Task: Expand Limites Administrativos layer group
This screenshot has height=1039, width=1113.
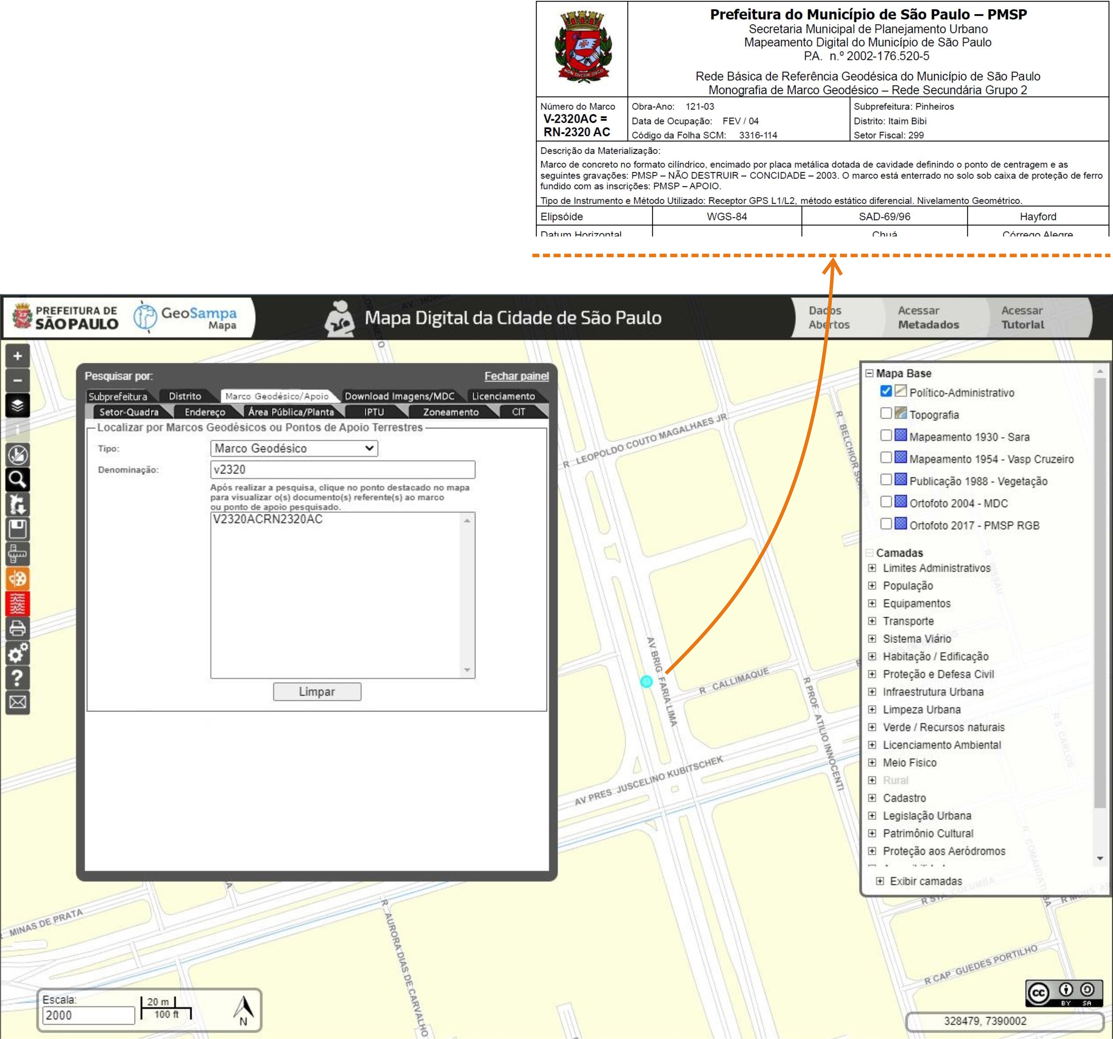Action: pos(872,568)
